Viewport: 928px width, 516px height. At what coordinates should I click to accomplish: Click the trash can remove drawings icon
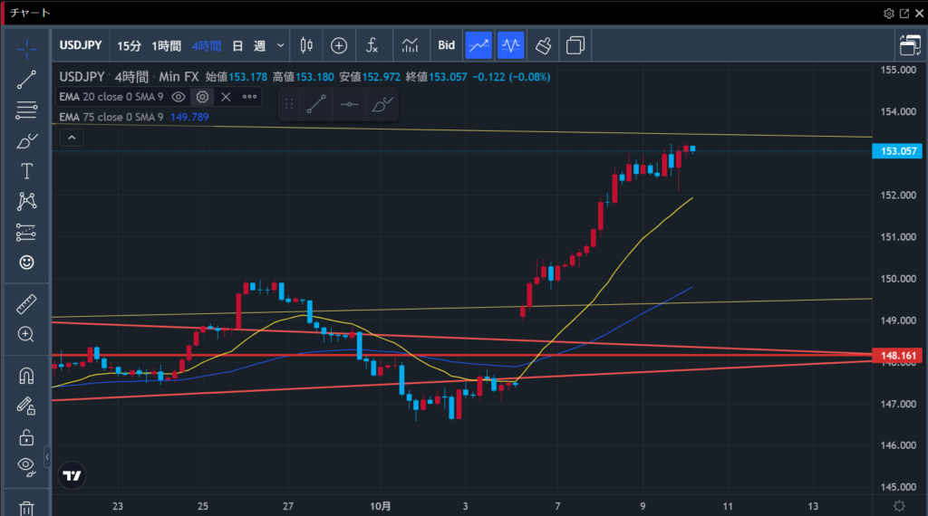26,508
